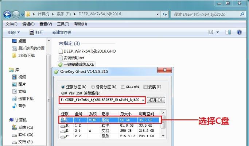Click the 打开 toolbar button

click(36, 32)
